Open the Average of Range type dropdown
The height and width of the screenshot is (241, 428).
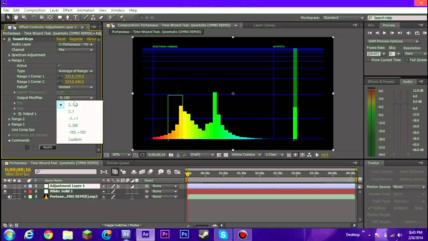click(75, 71)
